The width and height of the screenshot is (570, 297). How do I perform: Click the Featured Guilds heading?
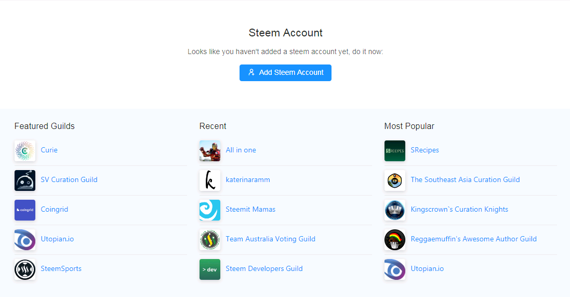click(44, 126)
